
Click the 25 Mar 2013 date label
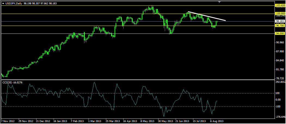pos(113,121)
